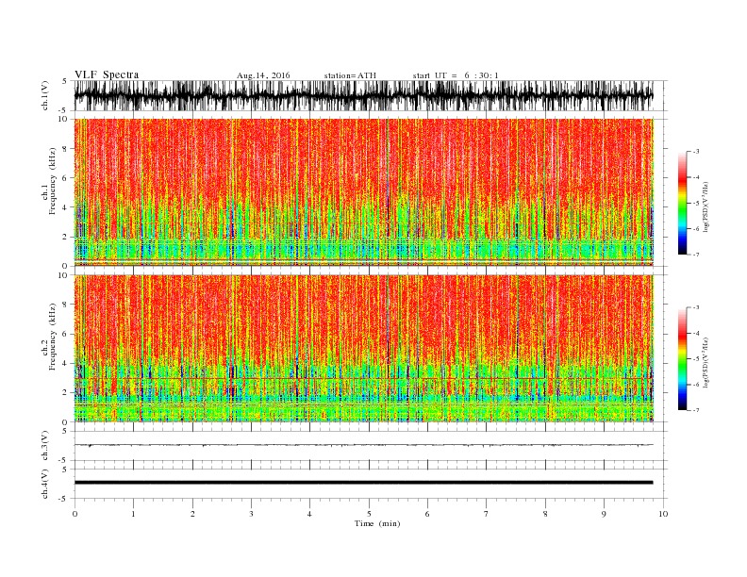Viewport: 747px width, 577px height.
Task: Click the ch.2 colorbar "log(PSD)(V²/Hz)" label
Action: coord(706,362)
